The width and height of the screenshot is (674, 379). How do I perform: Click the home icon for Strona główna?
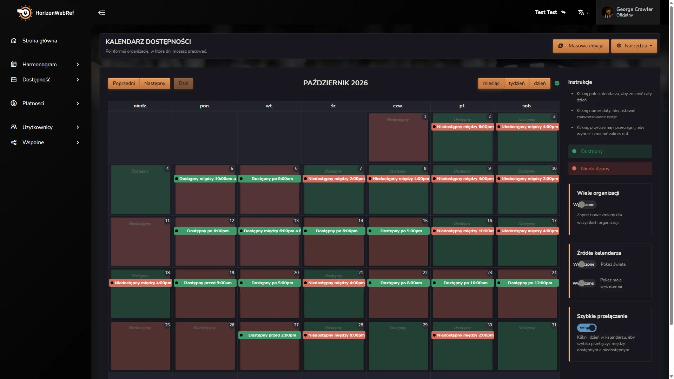(14, 41)
